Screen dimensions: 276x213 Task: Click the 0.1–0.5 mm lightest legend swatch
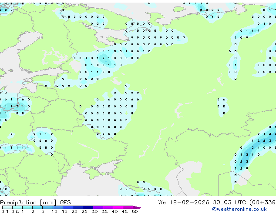point(7,207)
